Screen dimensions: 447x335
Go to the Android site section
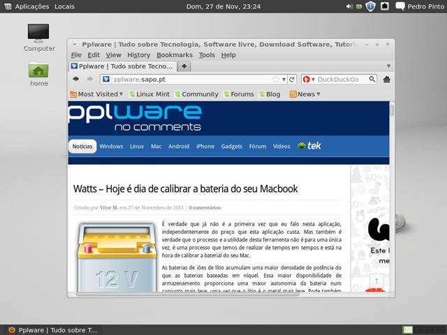[179, 146]
